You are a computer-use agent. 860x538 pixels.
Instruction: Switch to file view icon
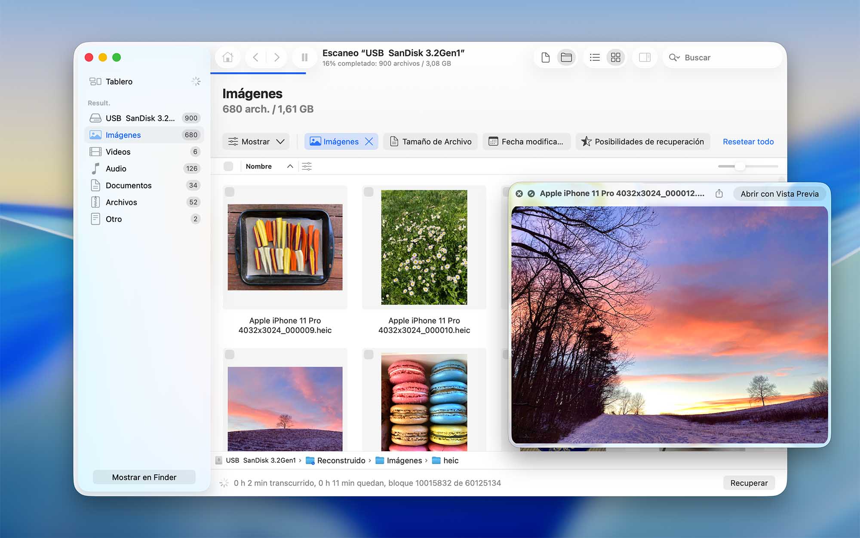545,57
